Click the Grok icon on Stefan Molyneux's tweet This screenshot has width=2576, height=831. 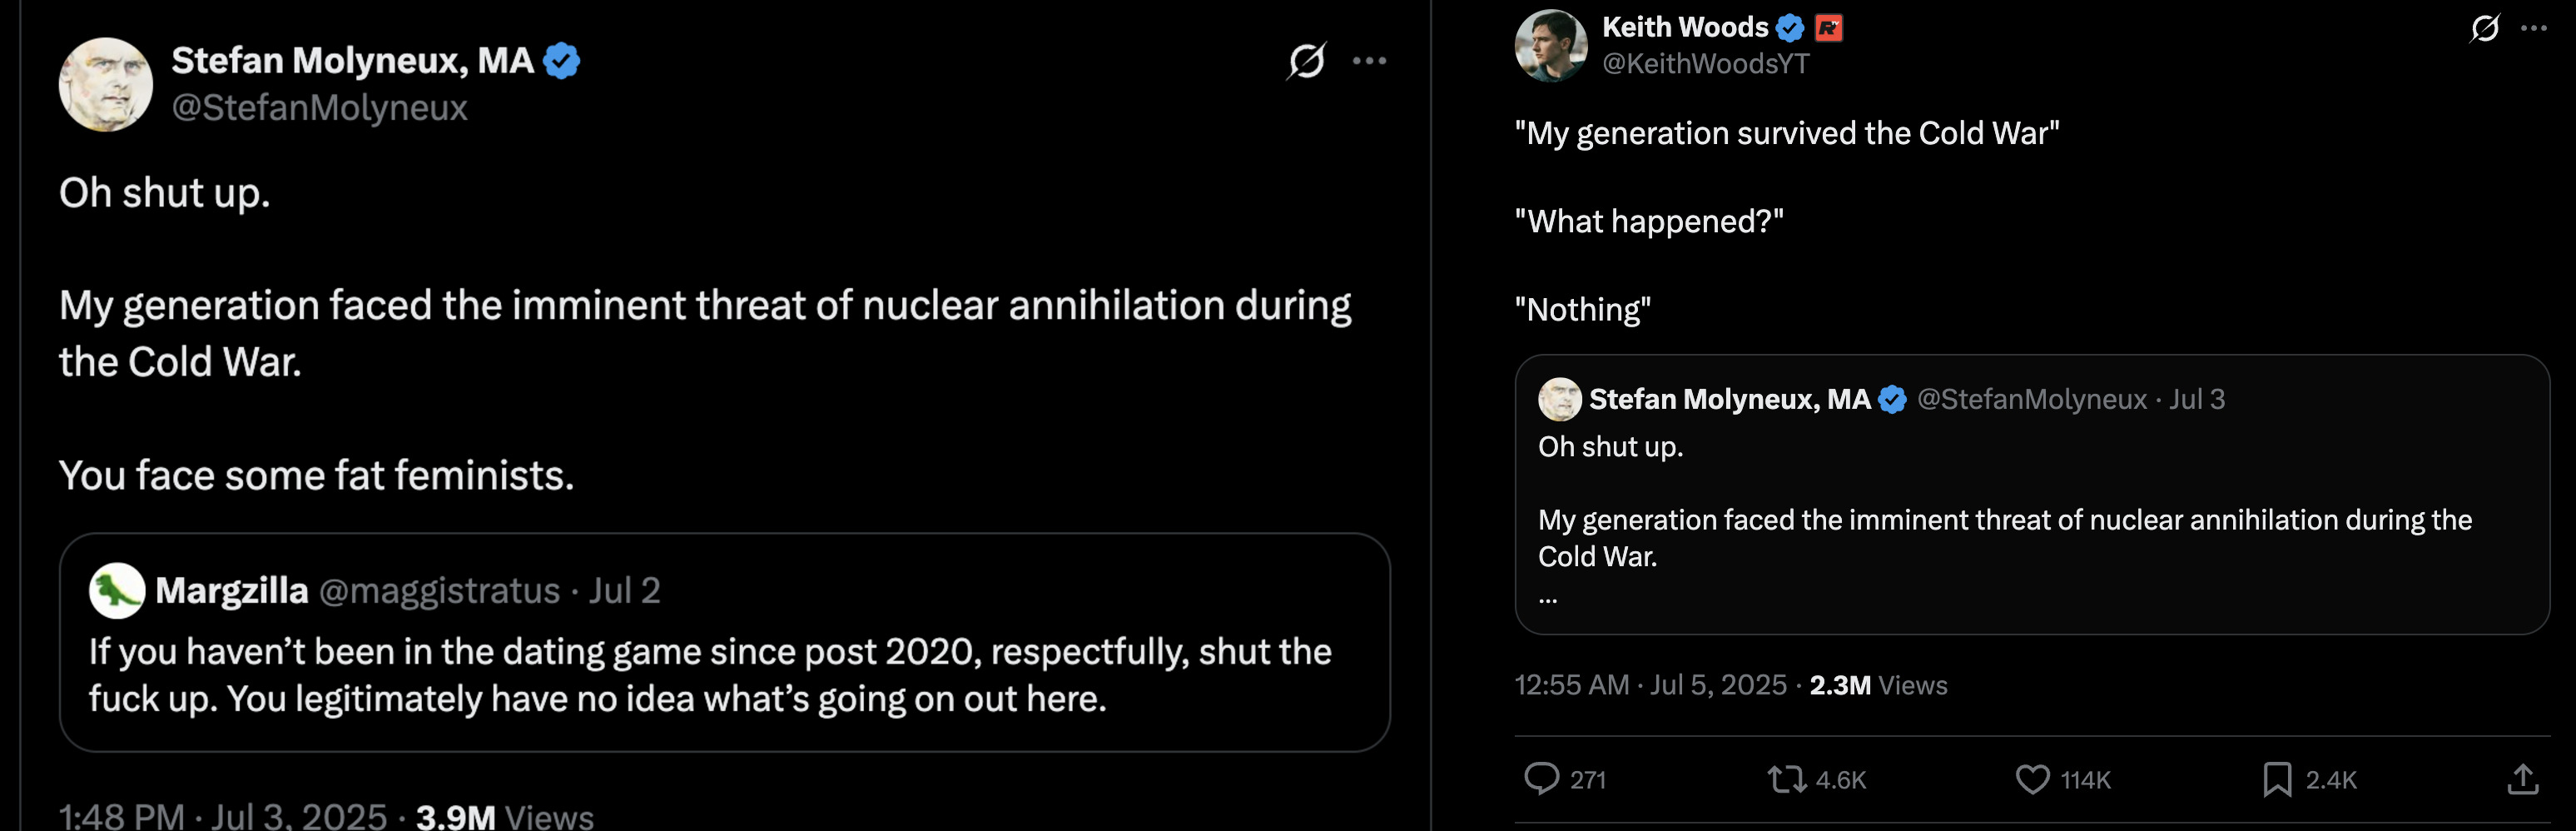coord(1306,61)
